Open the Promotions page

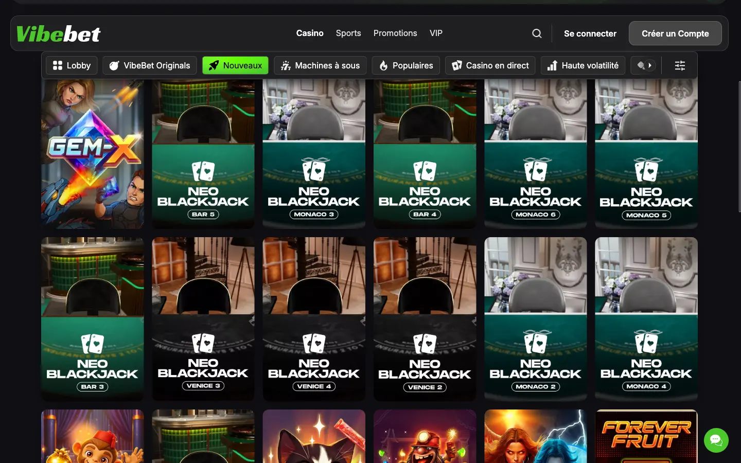(x=395, y=33)
